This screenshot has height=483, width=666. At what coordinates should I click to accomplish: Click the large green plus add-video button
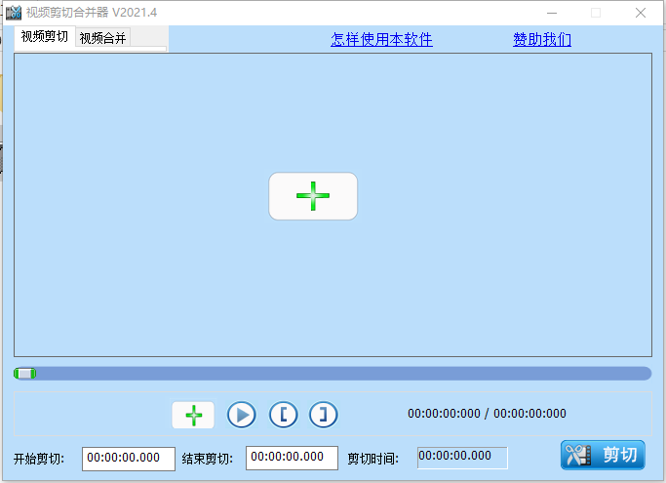point(313,196)
